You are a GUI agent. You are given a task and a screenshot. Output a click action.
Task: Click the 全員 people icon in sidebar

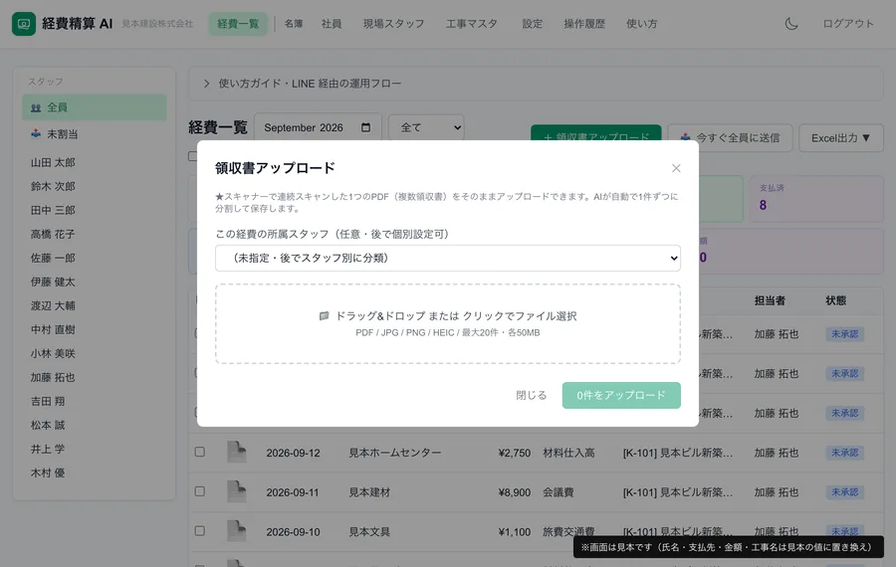[x=36, y=107]
